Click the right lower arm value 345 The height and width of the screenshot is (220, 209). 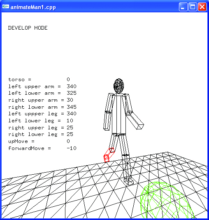72,107
